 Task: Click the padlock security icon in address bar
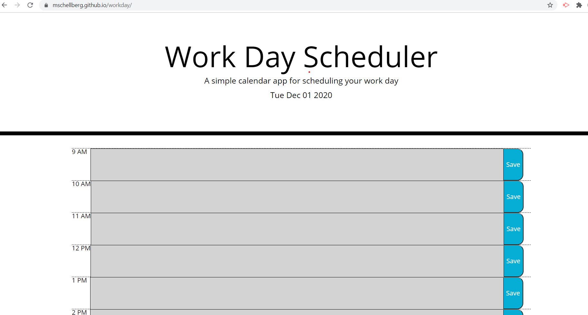coord(46,5)
